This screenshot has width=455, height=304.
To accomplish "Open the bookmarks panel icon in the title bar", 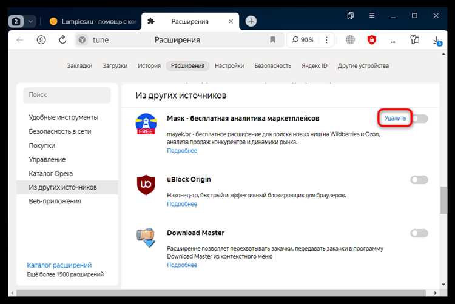I will 351,16.
